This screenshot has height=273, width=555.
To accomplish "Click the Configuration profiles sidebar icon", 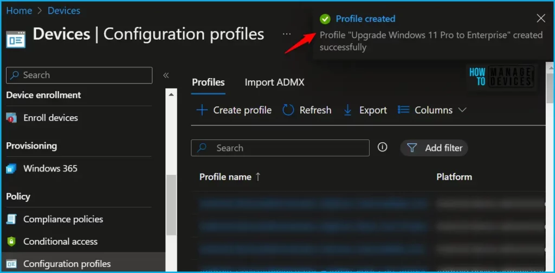I will [11, 264].
